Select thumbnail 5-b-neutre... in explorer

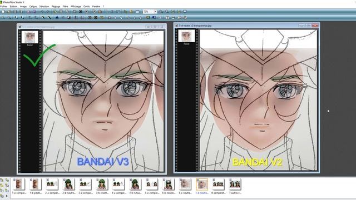169,186
